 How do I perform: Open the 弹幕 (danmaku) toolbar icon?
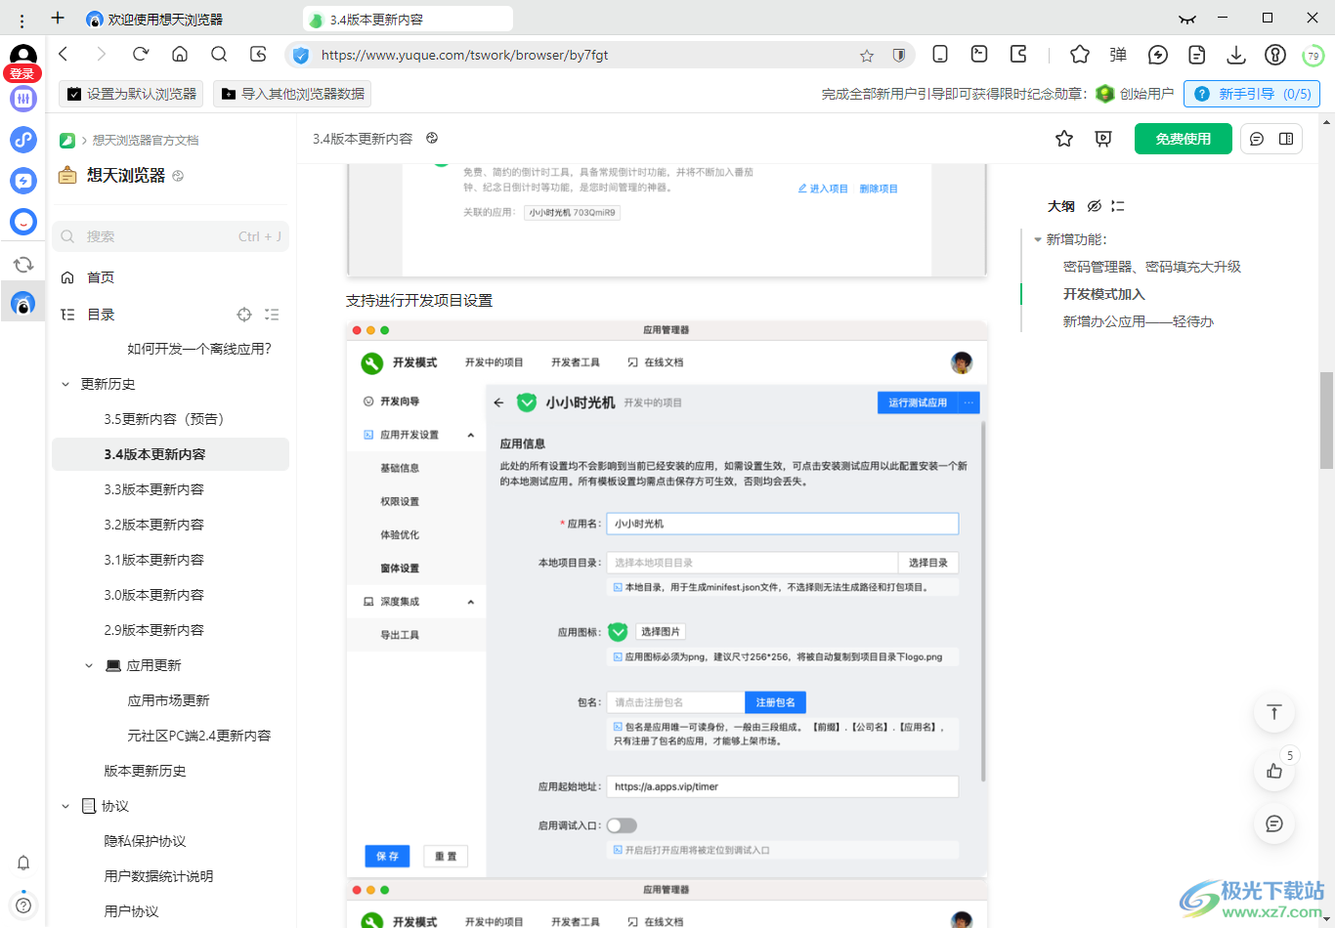pos(1118,55)
